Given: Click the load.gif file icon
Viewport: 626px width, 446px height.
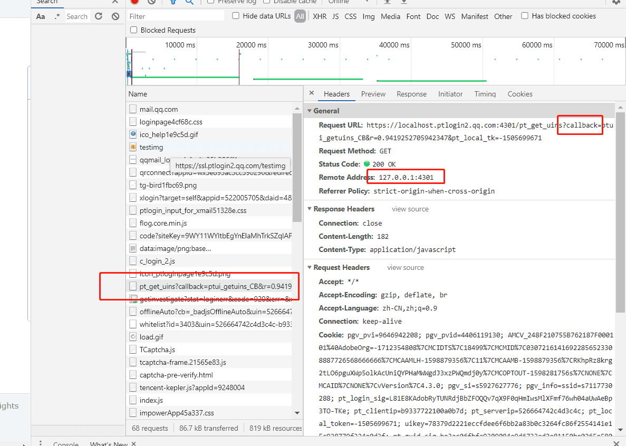Looking at the screenshot, I should pos(133,337).
